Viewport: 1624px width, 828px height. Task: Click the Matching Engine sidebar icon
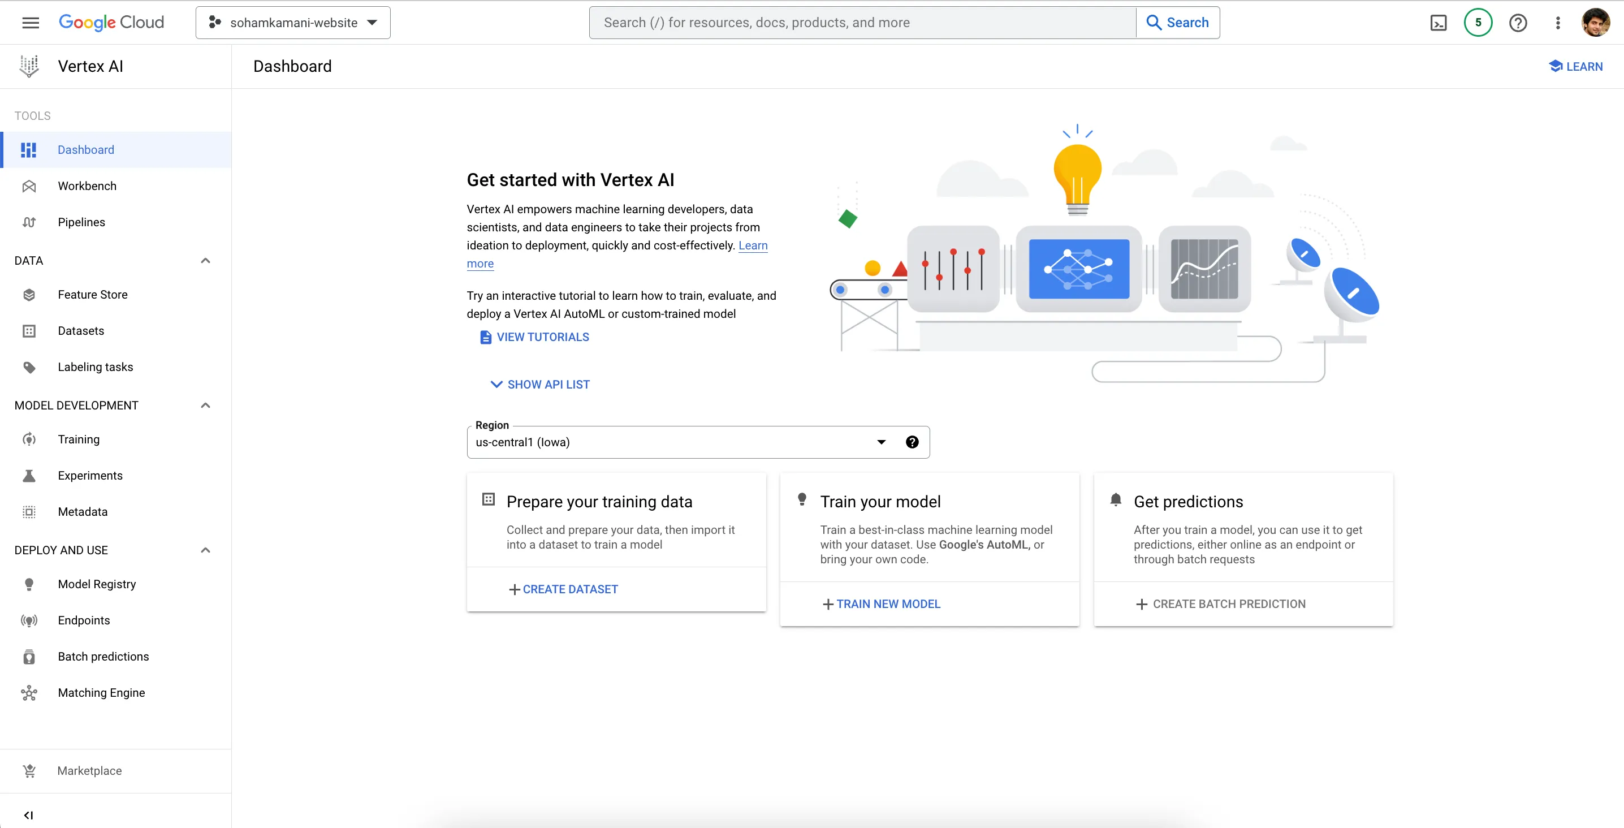29,693
